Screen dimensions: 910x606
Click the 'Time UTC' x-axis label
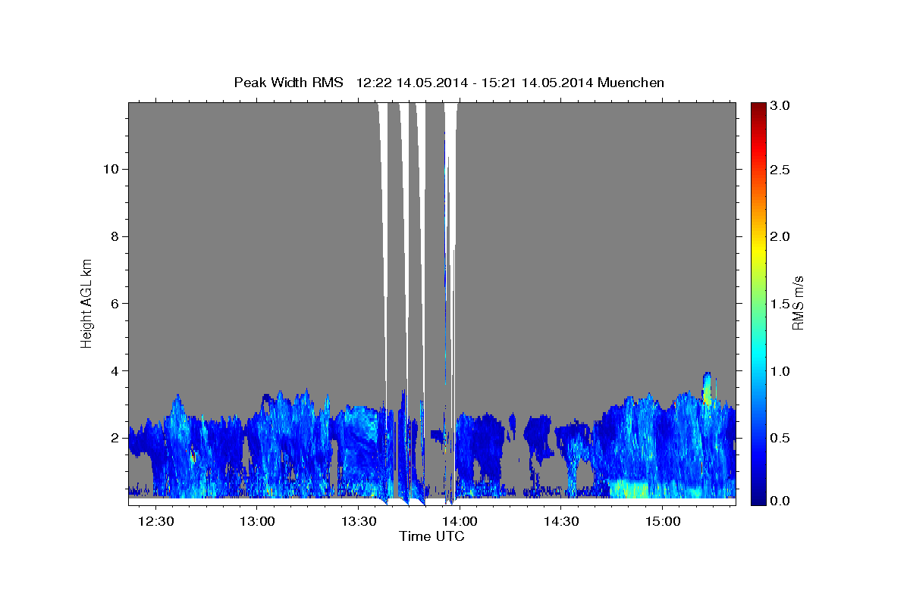pos(431,536)
